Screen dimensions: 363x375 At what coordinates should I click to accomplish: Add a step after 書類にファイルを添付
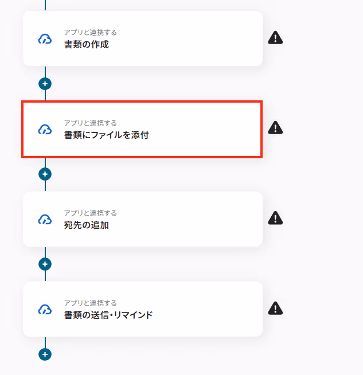coord(45,174)
